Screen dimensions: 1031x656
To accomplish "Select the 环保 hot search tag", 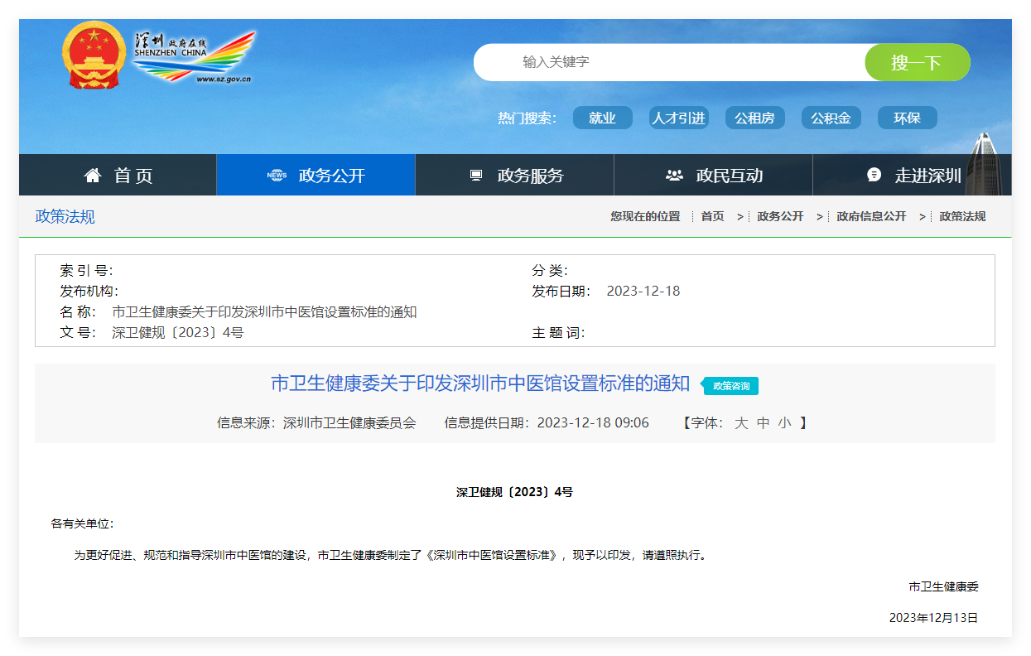I will click(x=907, y=118).
